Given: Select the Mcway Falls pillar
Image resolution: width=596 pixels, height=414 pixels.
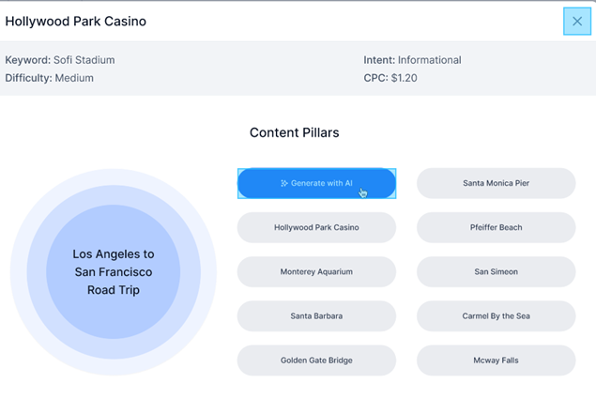Looking at the screenshot, I should click(x=496, y=360).
